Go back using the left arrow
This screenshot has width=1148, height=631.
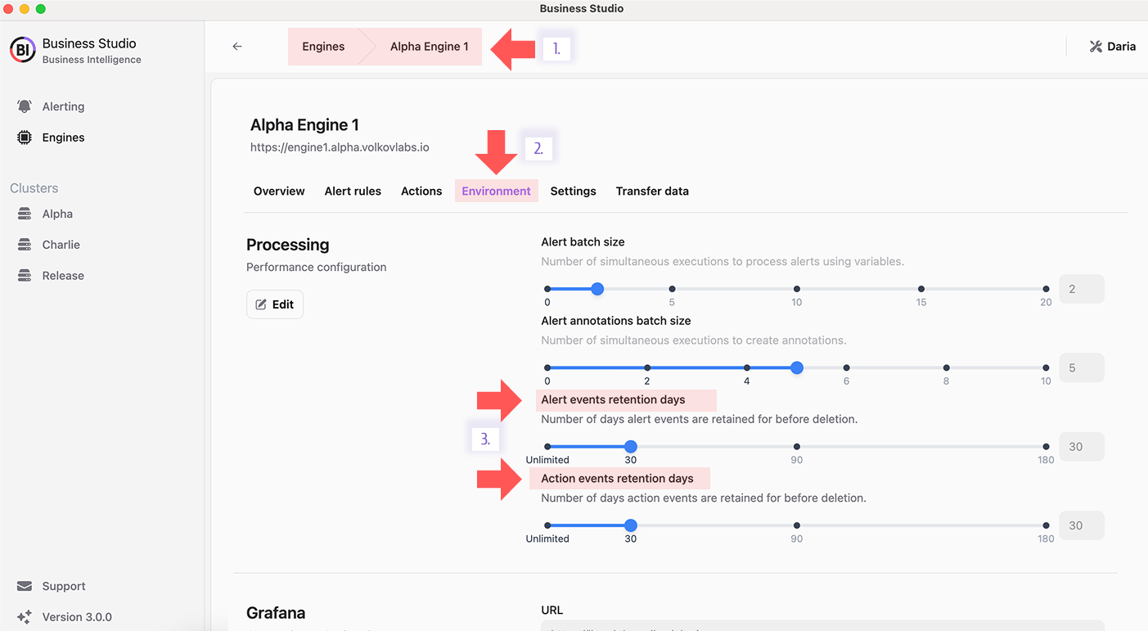237,47
